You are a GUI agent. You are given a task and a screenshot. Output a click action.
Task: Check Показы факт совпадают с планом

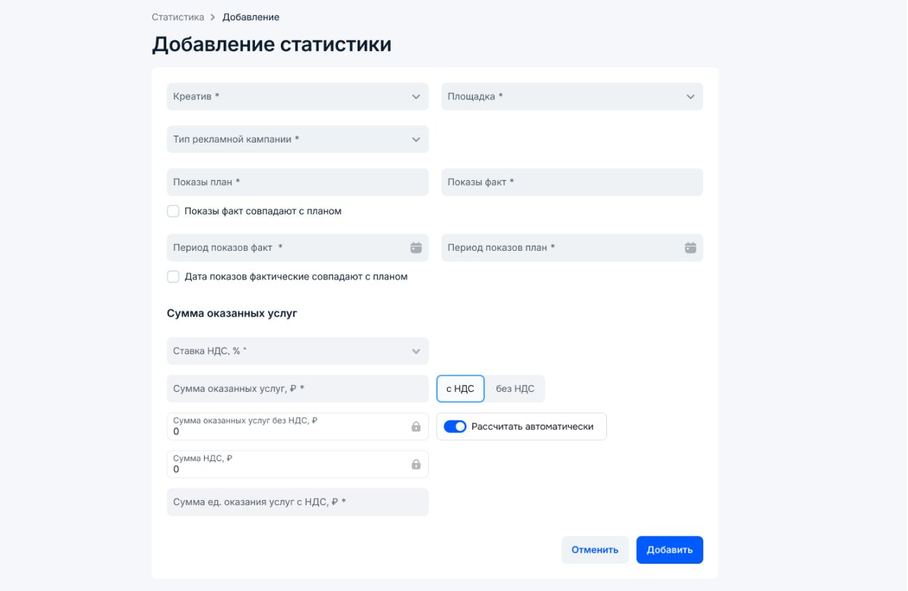pos(173,211)
